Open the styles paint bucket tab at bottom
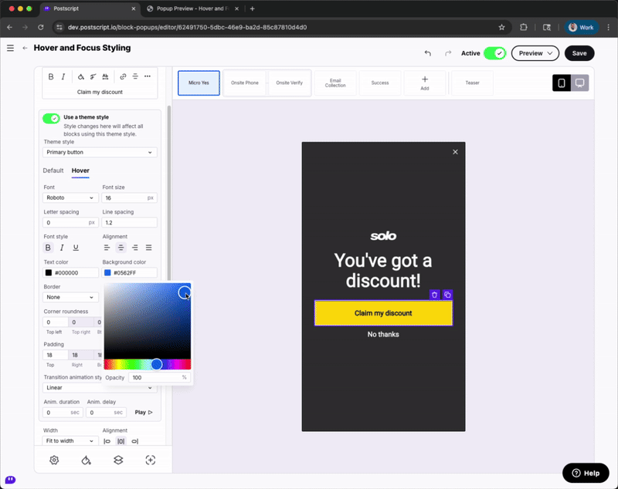The height and width of the screenshot is (489, 618). point(87,460)
